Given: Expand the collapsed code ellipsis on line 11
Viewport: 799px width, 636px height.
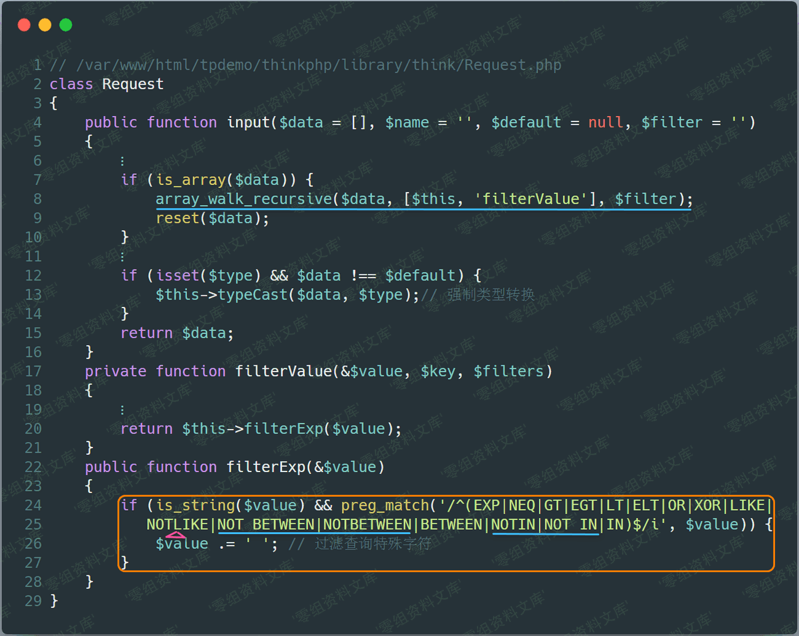Looking at the screenshot, I should point(122,257).
